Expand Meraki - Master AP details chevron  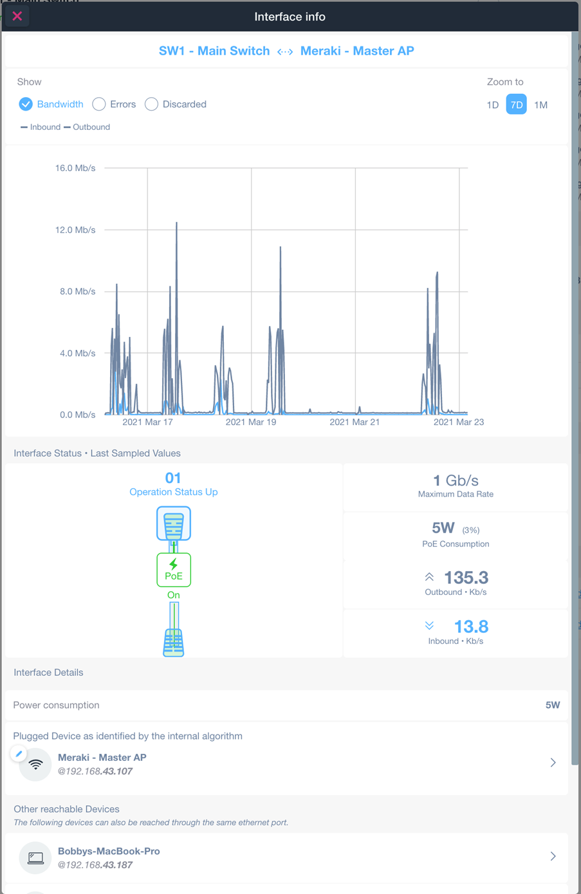click(x=553, y=763)
